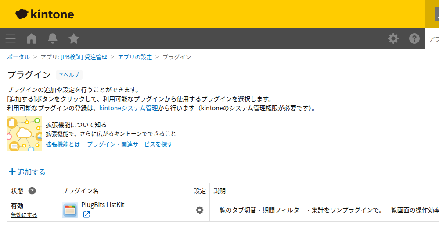Viewport: 439px width, 245px height.
Task: Go back to アプリの設定 breadcrumb
Action: (135, 57)
